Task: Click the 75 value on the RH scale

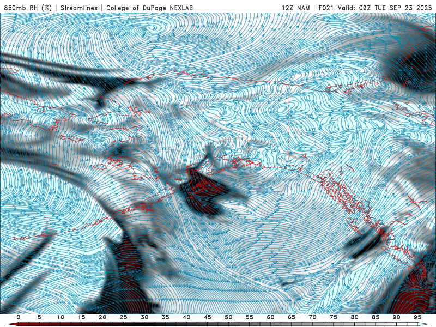Action: (334, 317)
